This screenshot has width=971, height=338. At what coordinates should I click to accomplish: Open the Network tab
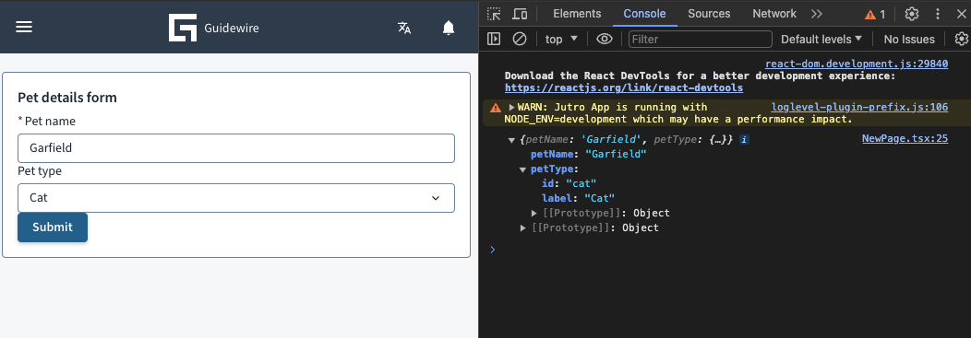tap(774, 14)
